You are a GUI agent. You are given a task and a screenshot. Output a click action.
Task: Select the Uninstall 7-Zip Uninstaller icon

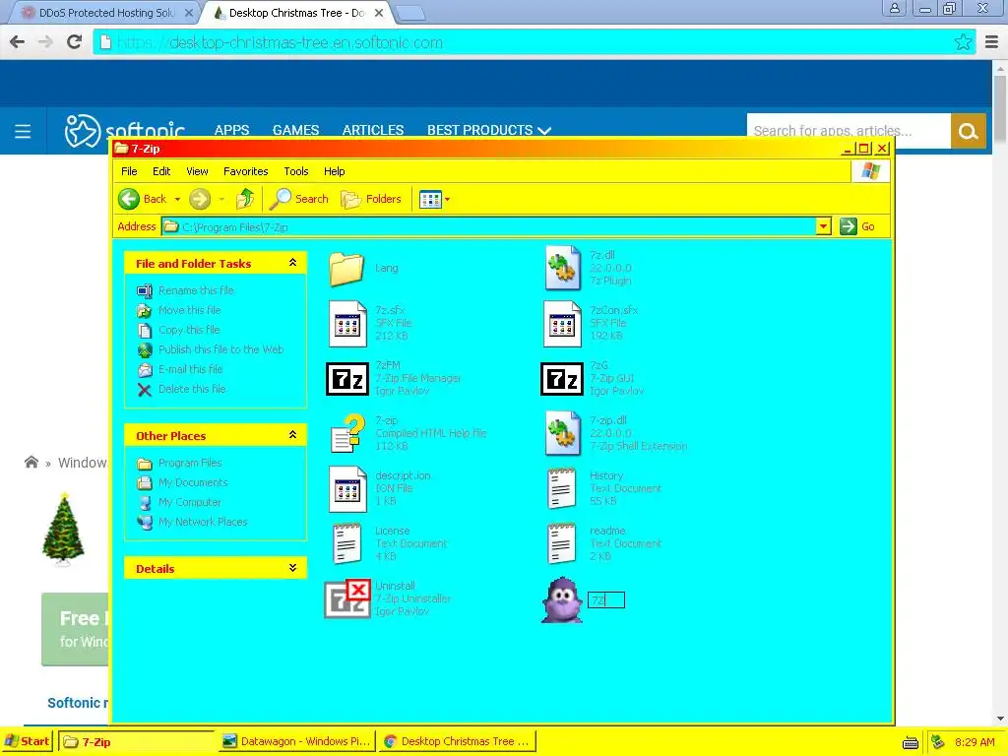point(347,598)
